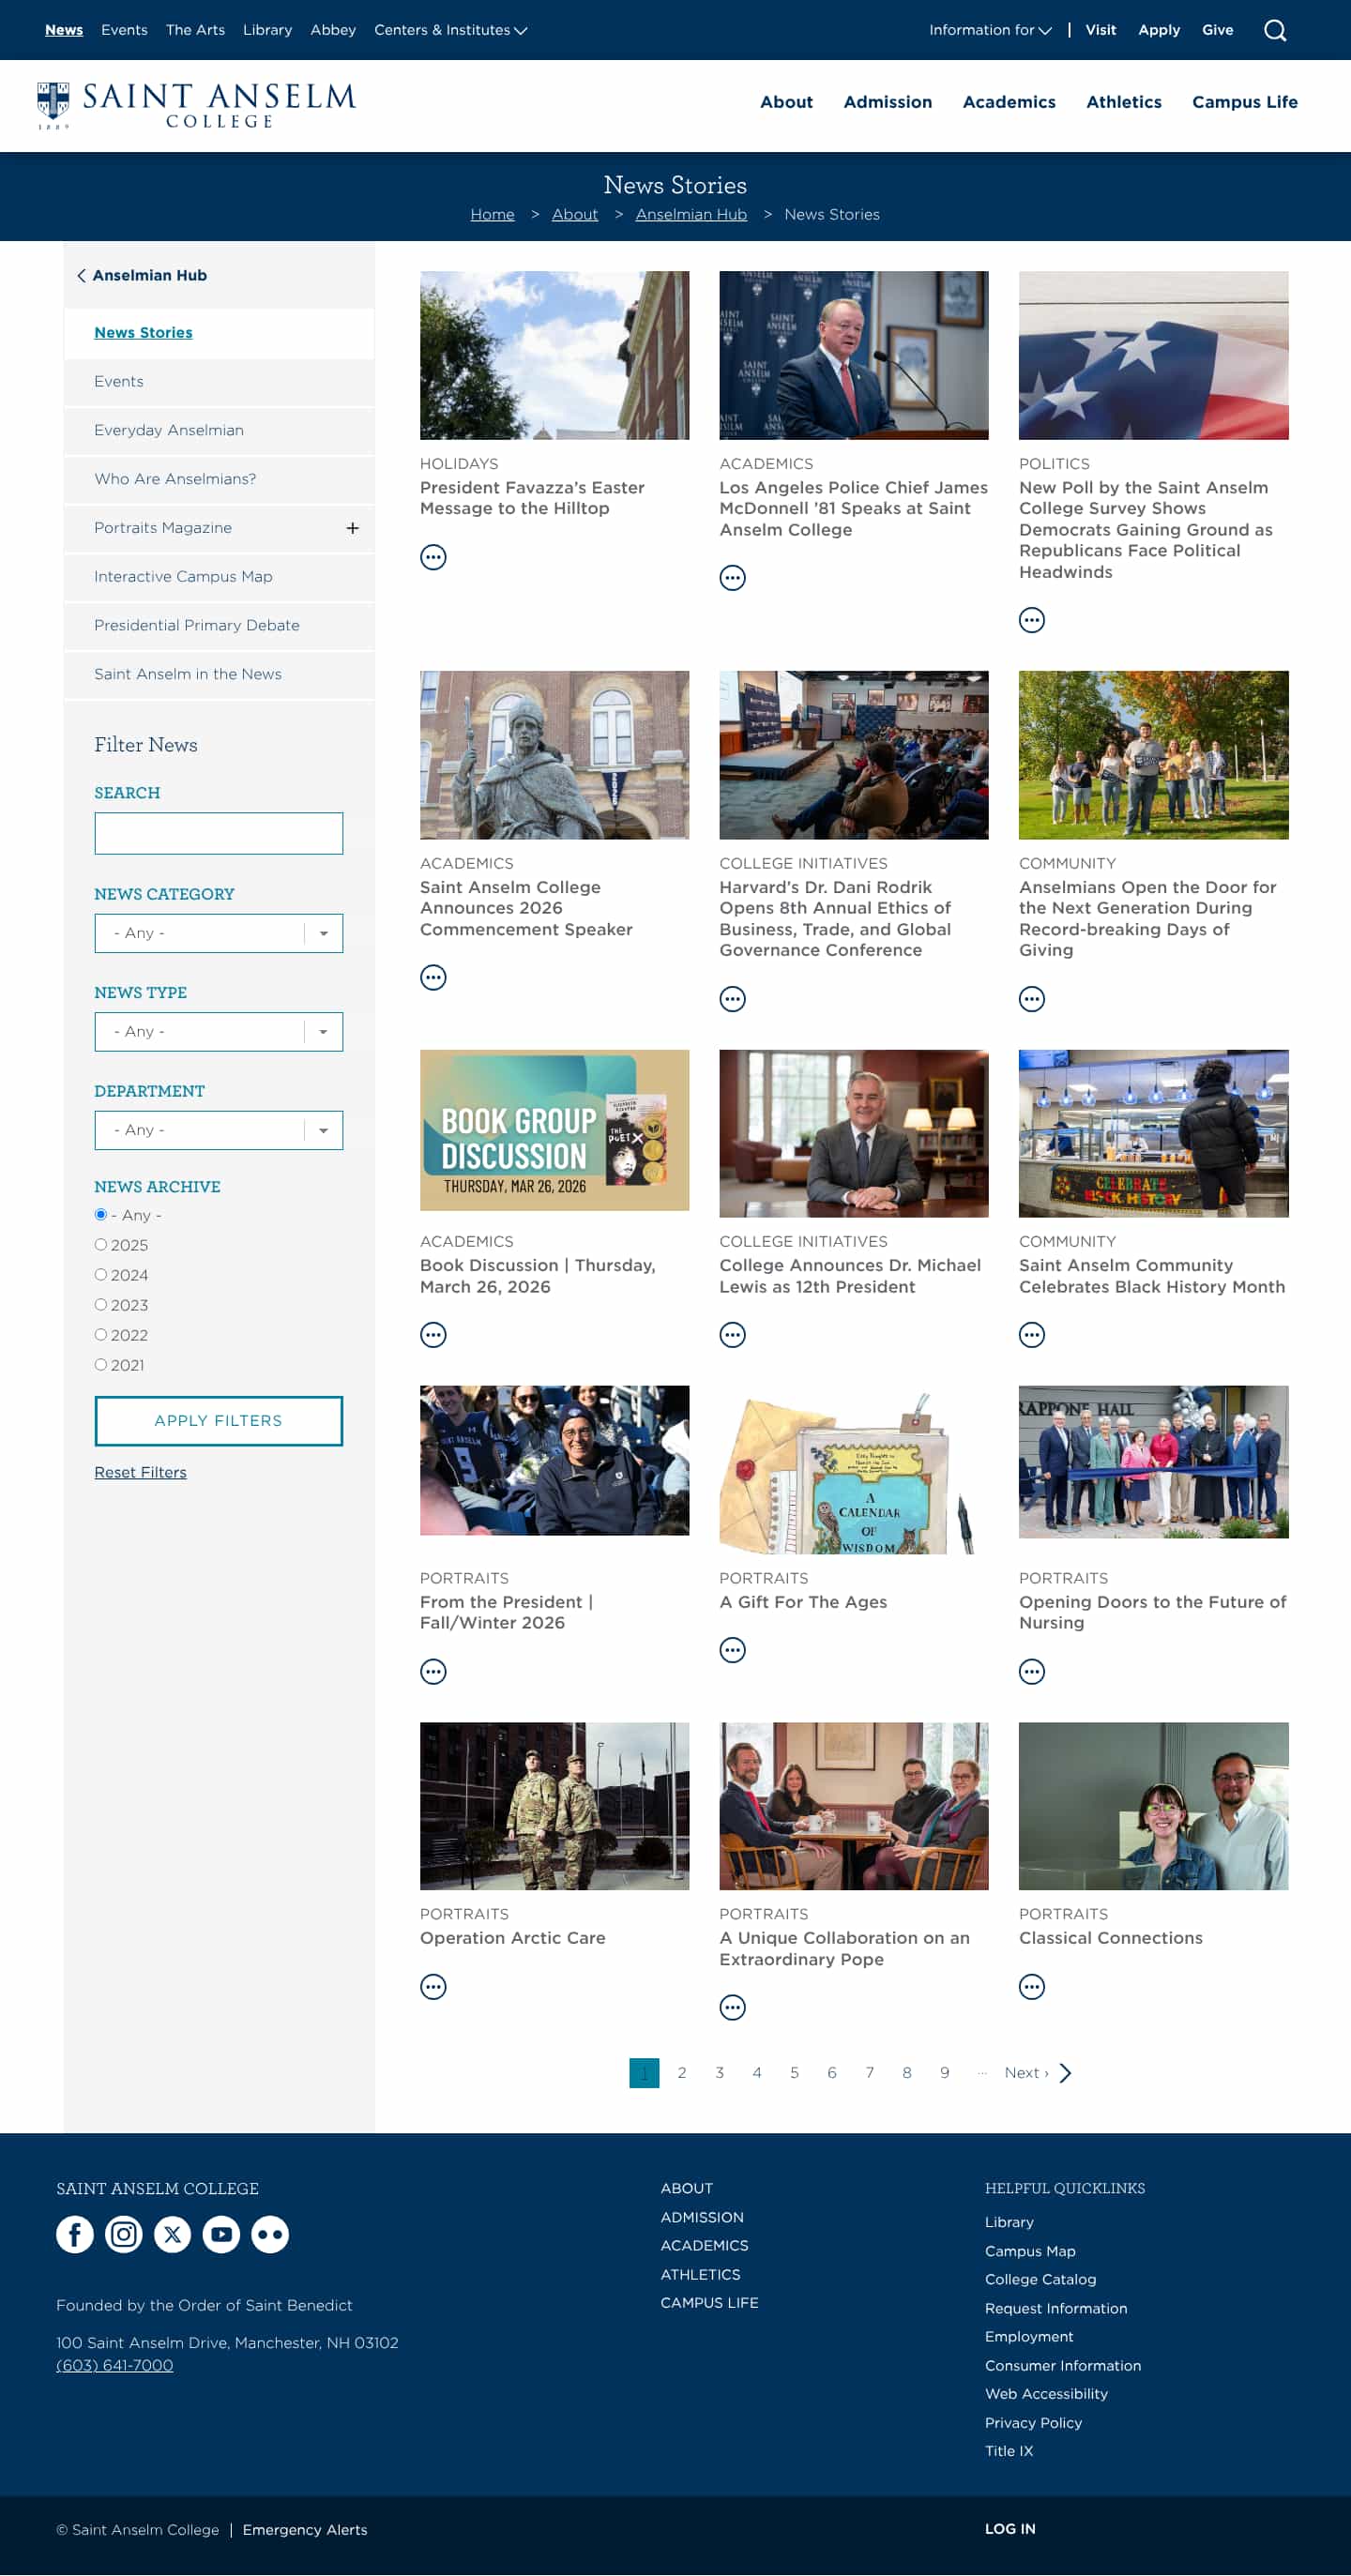
Task: Click Apply Filters button
Action: click(218, 1421)
